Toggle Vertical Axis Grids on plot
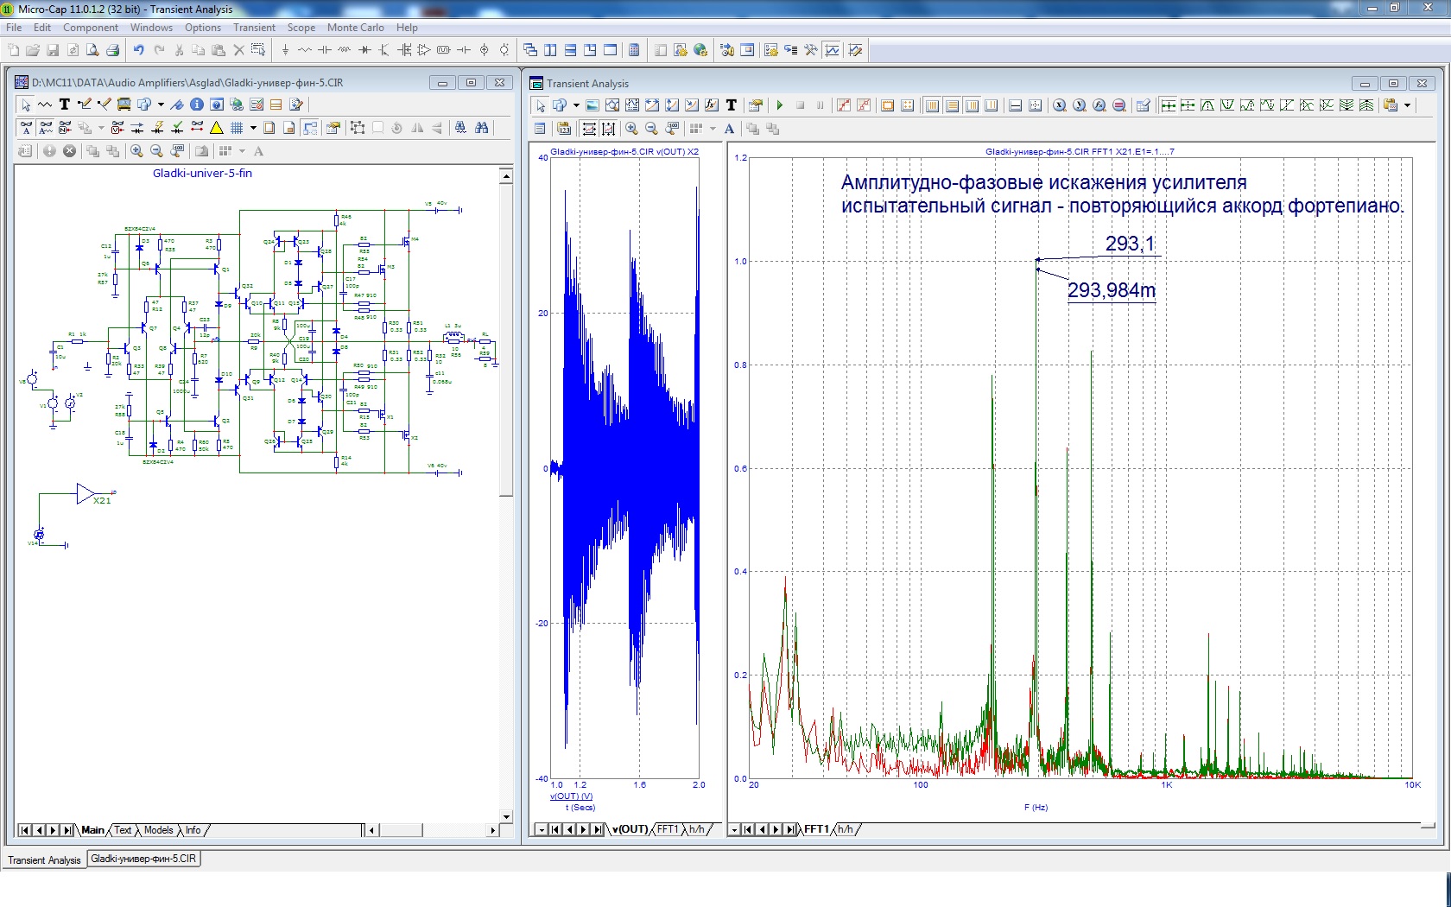1451x907 pixels. click(x=953, y=105)
